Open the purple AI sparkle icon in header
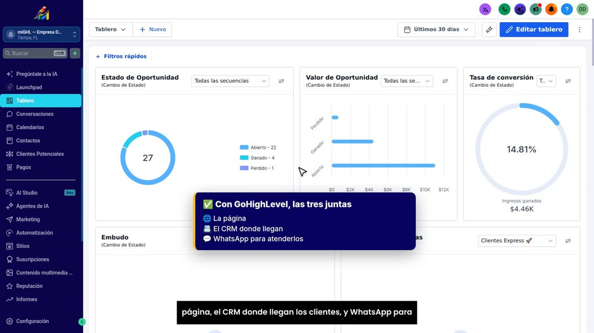 click(x=519, y=10)
